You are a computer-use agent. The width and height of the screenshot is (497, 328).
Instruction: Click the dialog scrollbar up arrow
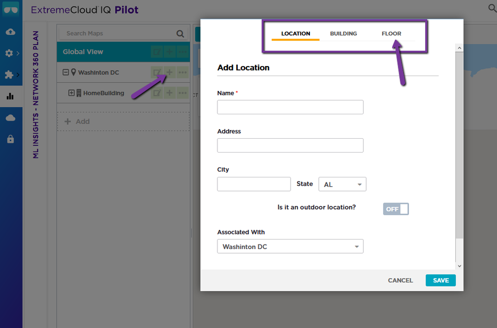coord(459,48)
